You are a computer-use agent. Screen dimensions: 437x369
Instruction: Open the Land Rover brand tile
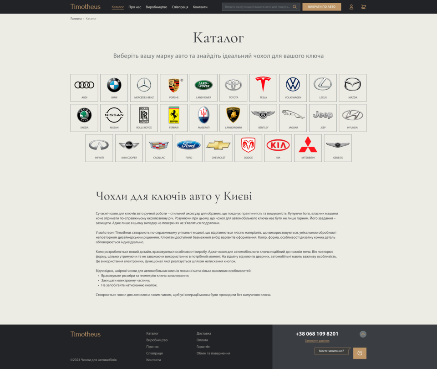coord(204,88)
